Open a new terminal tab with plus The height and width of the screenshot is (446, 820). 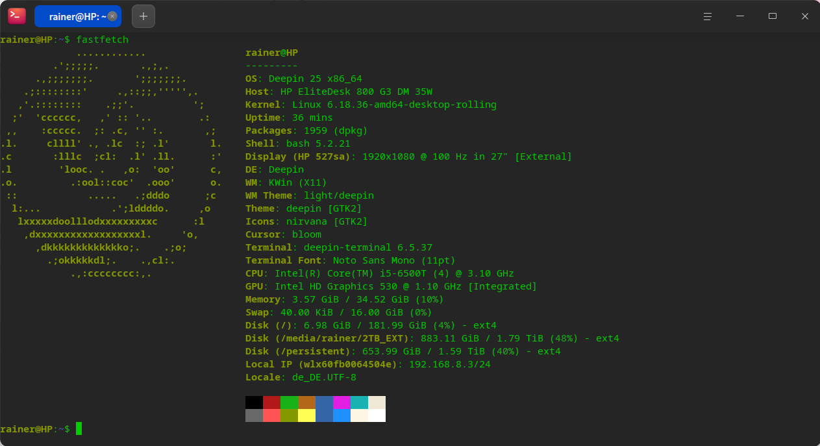(143, 16)
